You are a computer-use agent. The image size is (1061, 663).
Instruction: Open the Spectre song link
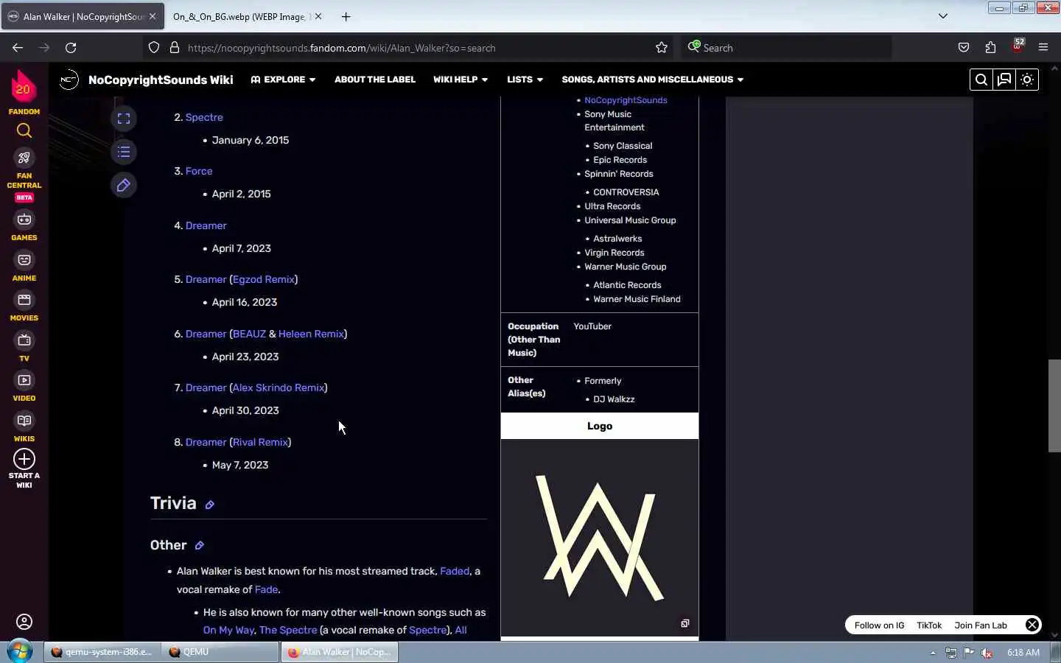coord(204,117)
